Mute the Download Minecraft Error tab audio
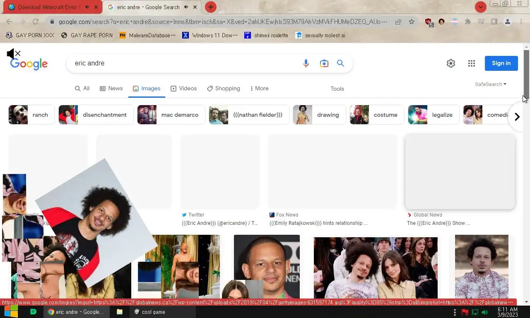The width and height of the screenshot is (530, 318). pos(87,7)
